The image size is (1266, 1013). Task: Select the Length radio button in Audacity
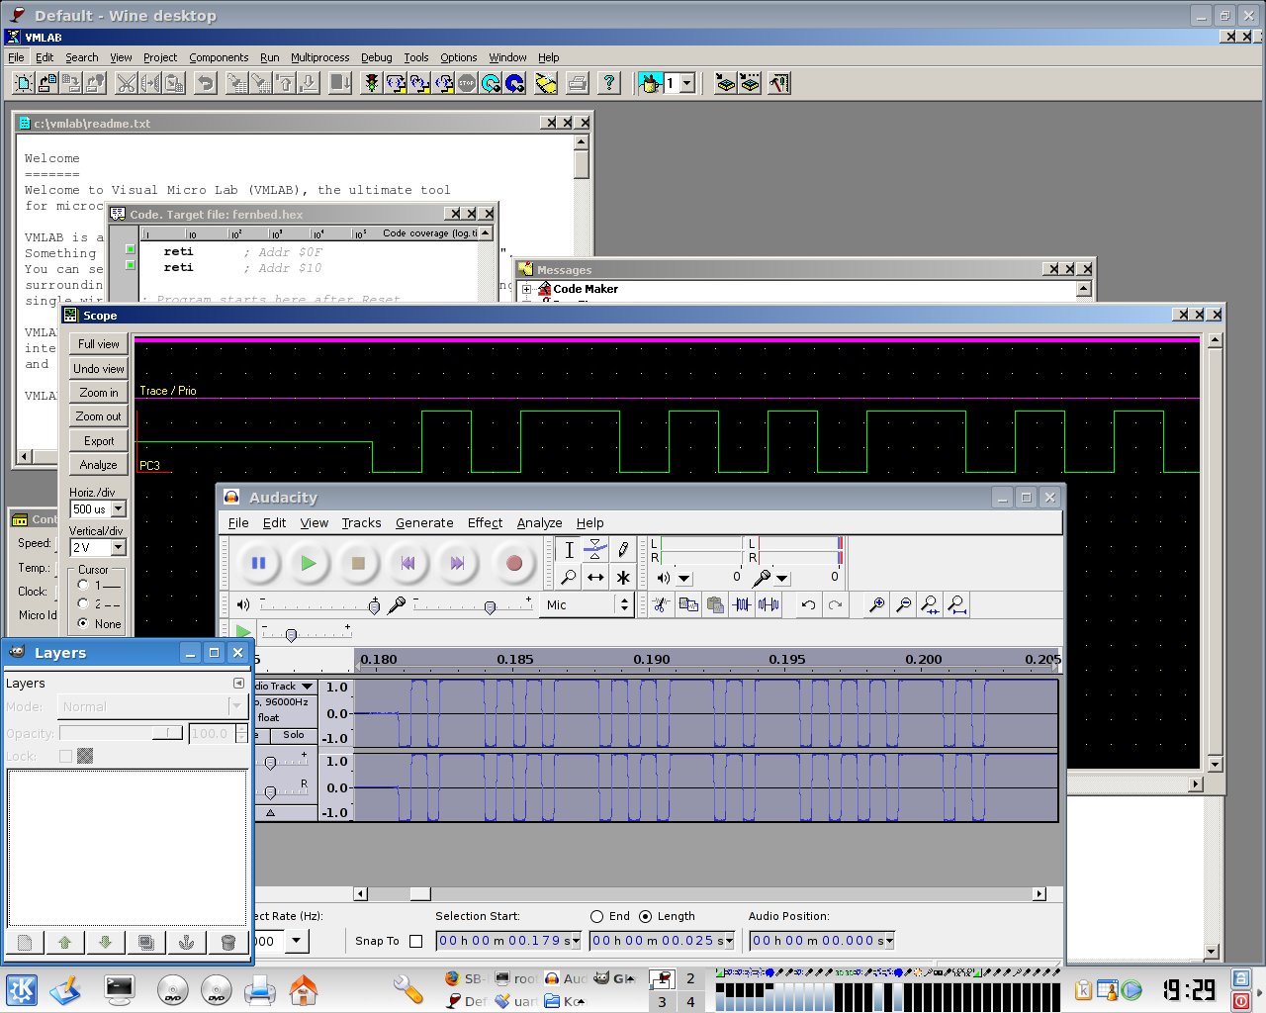pos(646,916)
